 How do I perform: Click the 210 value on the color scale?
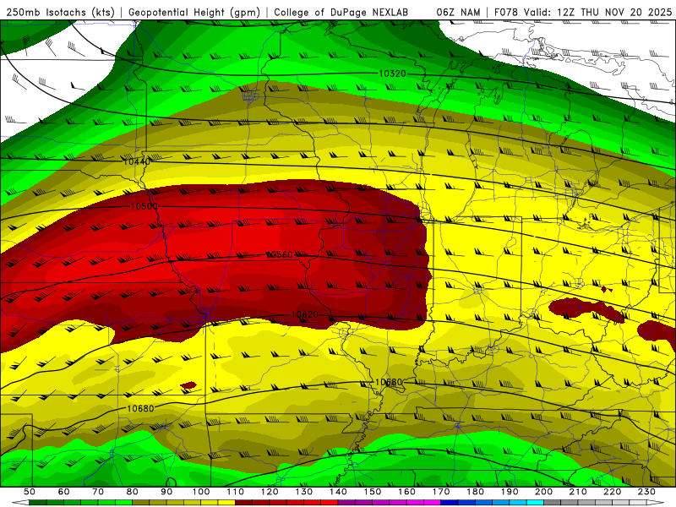pos(578,492)
